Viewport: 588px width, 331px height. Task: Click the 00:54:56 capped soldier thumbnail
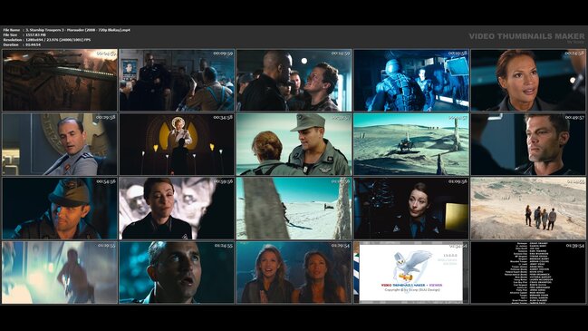(x=60, y=209)
